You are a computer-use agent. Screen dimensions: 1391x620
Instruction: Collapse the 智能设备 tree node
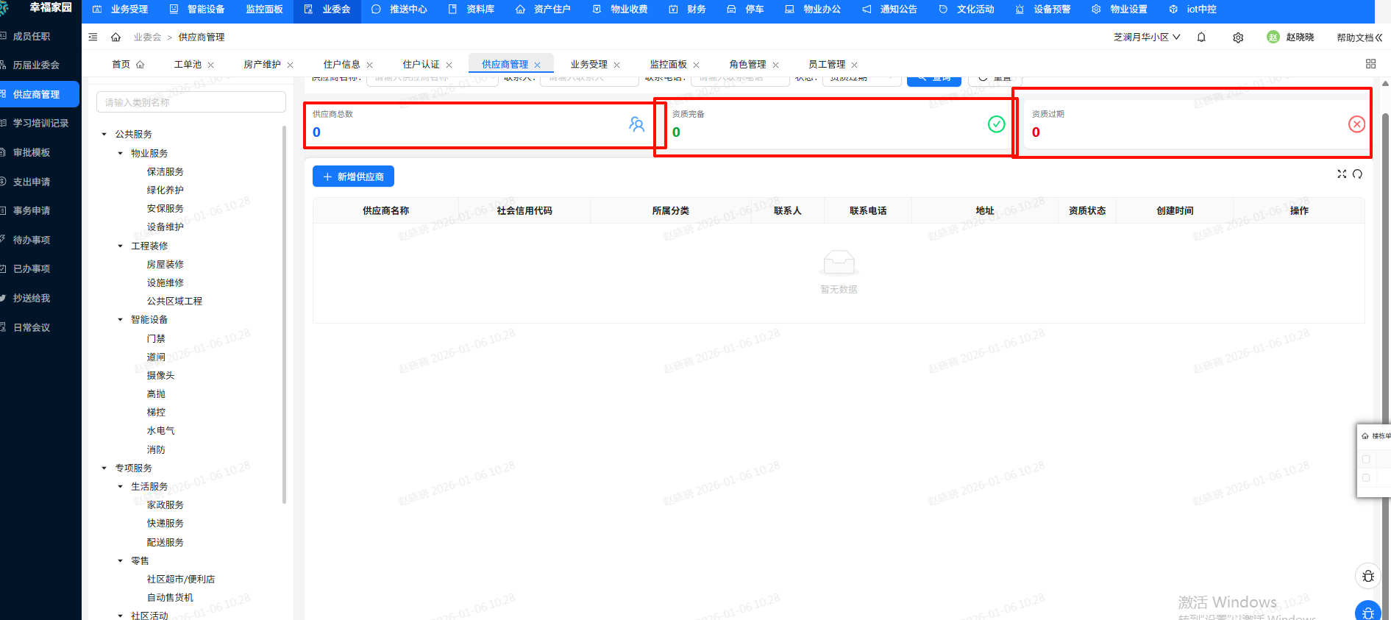121,320
